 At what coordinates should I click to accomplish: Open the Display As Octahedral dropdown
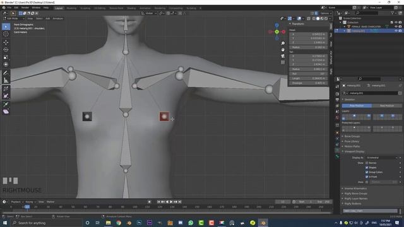(x=382, y=158)
